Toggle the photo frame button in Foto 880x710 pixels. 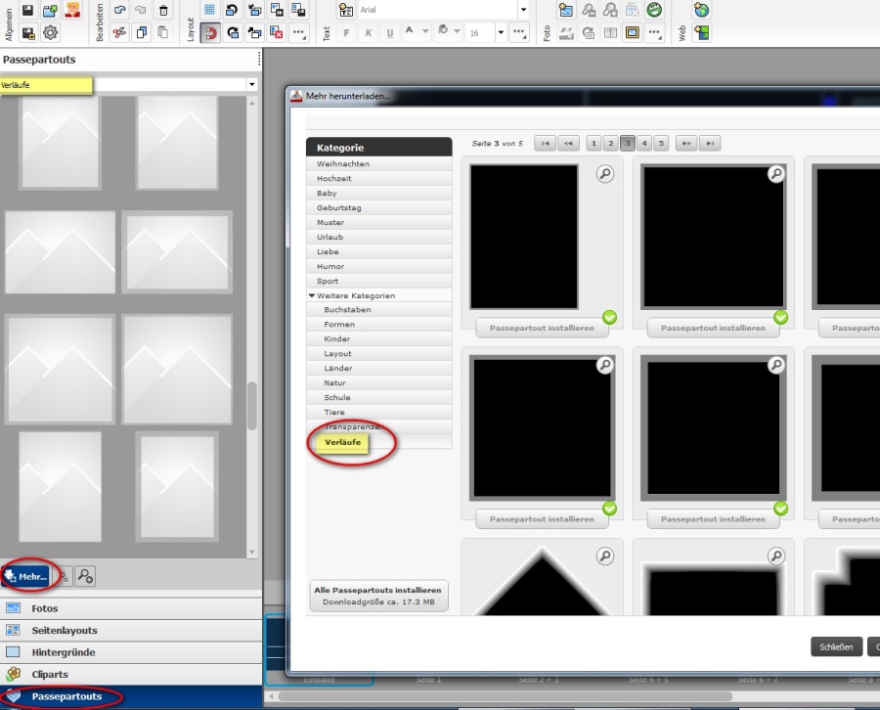click(633, 32)
